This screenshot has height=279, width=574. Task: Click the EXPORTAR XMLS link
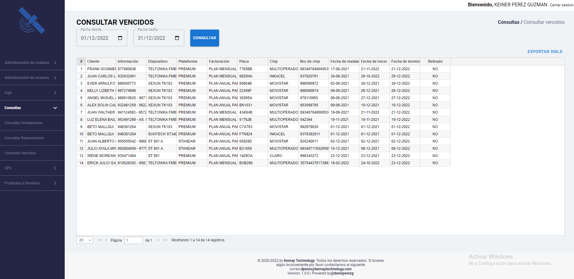pyautogui.click(x=545, y=52)
